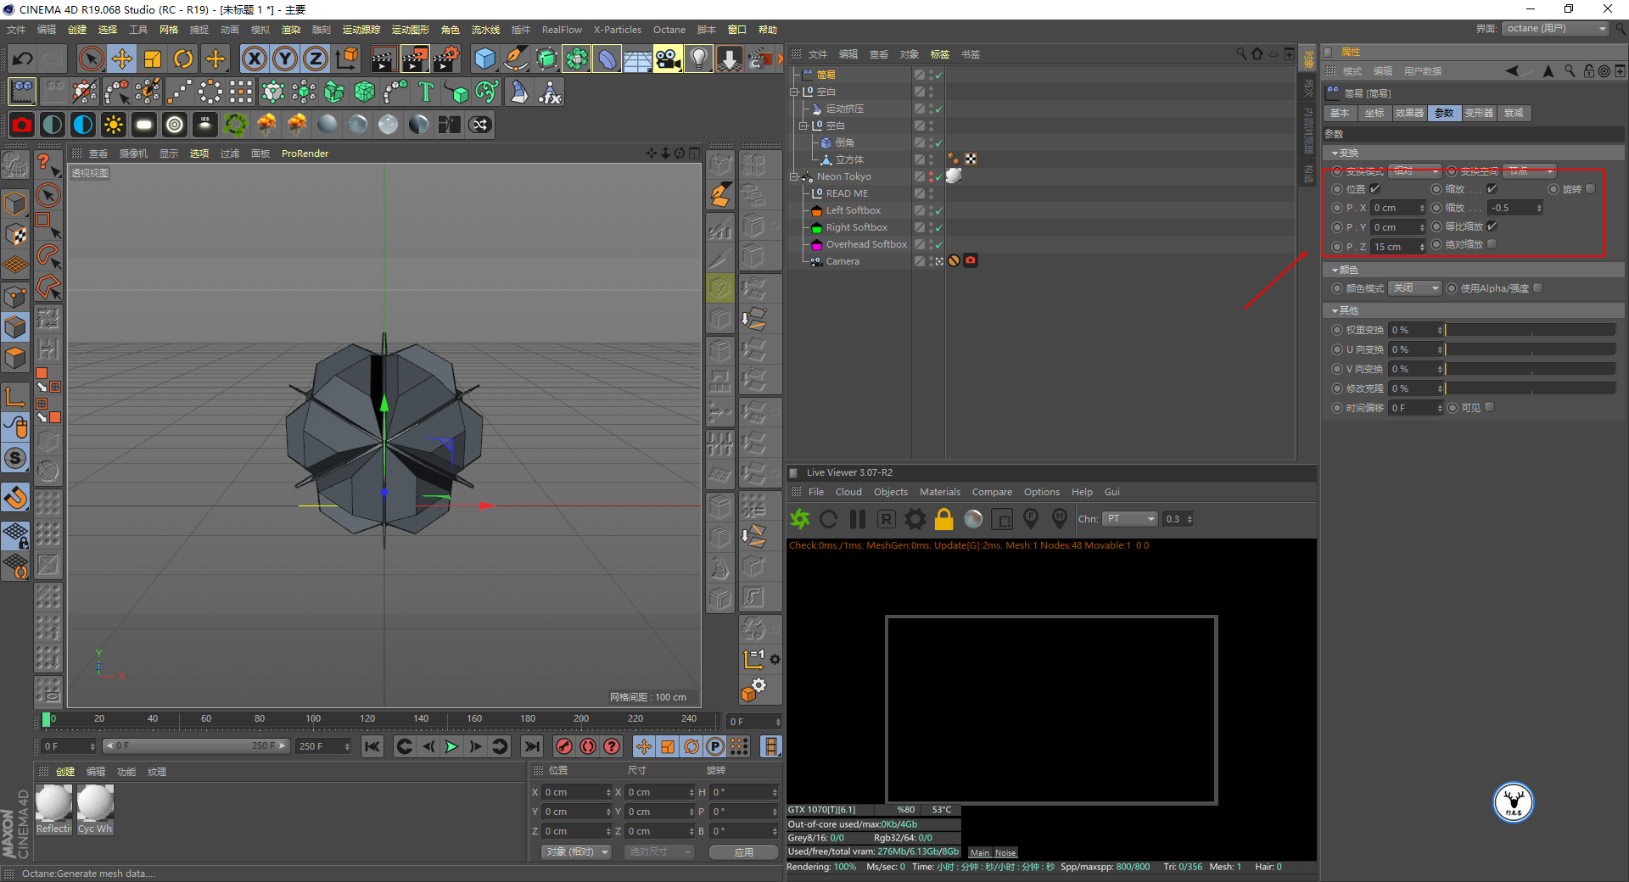Click the magnet snap icon in left sidebar
The image size is (1629, 882).
pyautogui.click(x=15, y=498)
